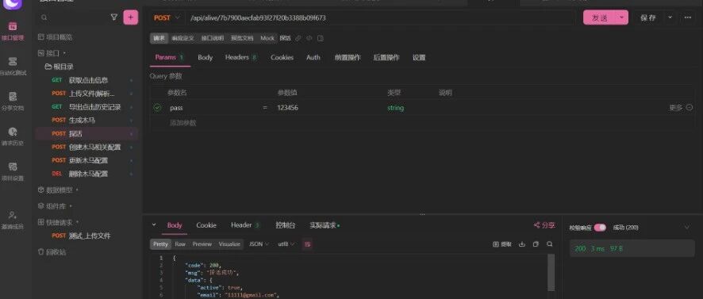The width and height of the screenshot is (703, 299).
Task: Switch to response Header tab
Action: point(245,225)
